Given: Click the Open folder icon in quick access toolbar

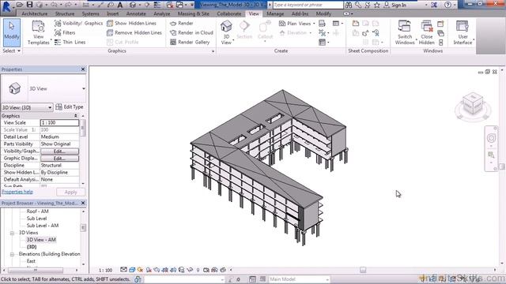Looking at the screenshot, I should [x=20, y=5].
